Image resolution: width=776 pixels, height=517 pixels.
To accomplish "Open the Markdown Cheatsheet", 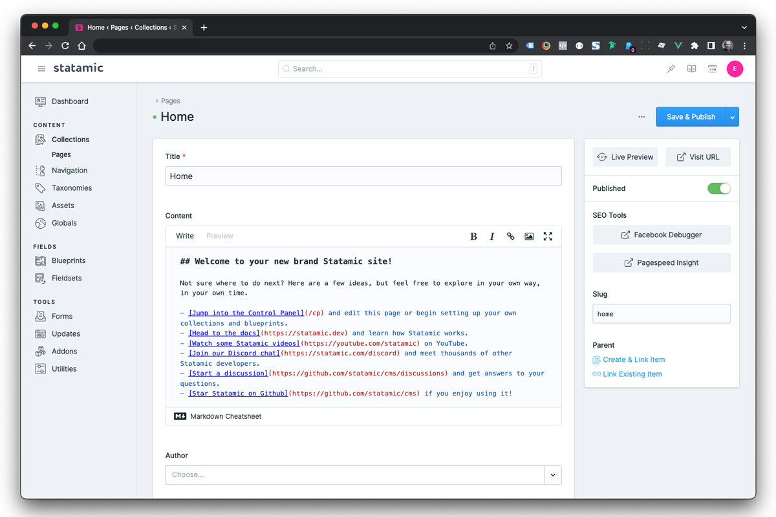I will pos(218,417).
